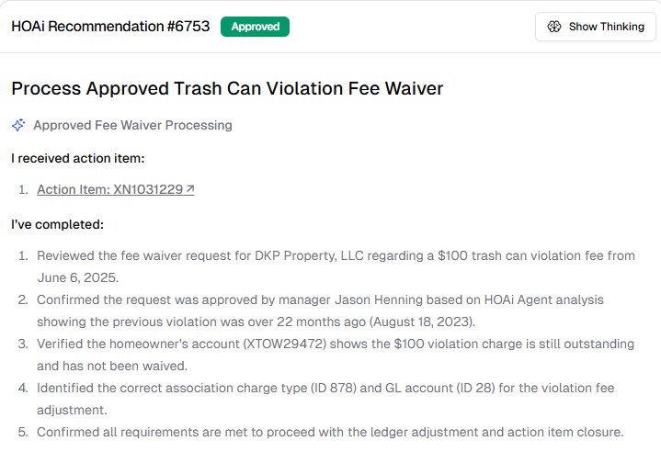
Task: Open the Action Item: XN1031229 link
Action: (x=110, y=190)
